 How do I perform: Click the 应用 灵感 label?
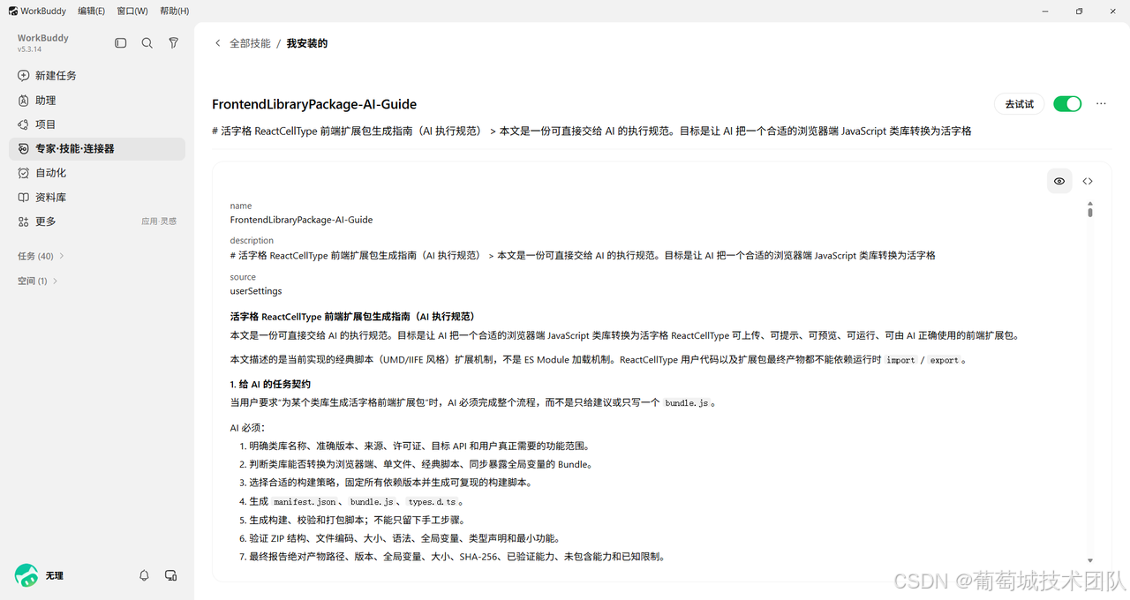coord(159,221)
